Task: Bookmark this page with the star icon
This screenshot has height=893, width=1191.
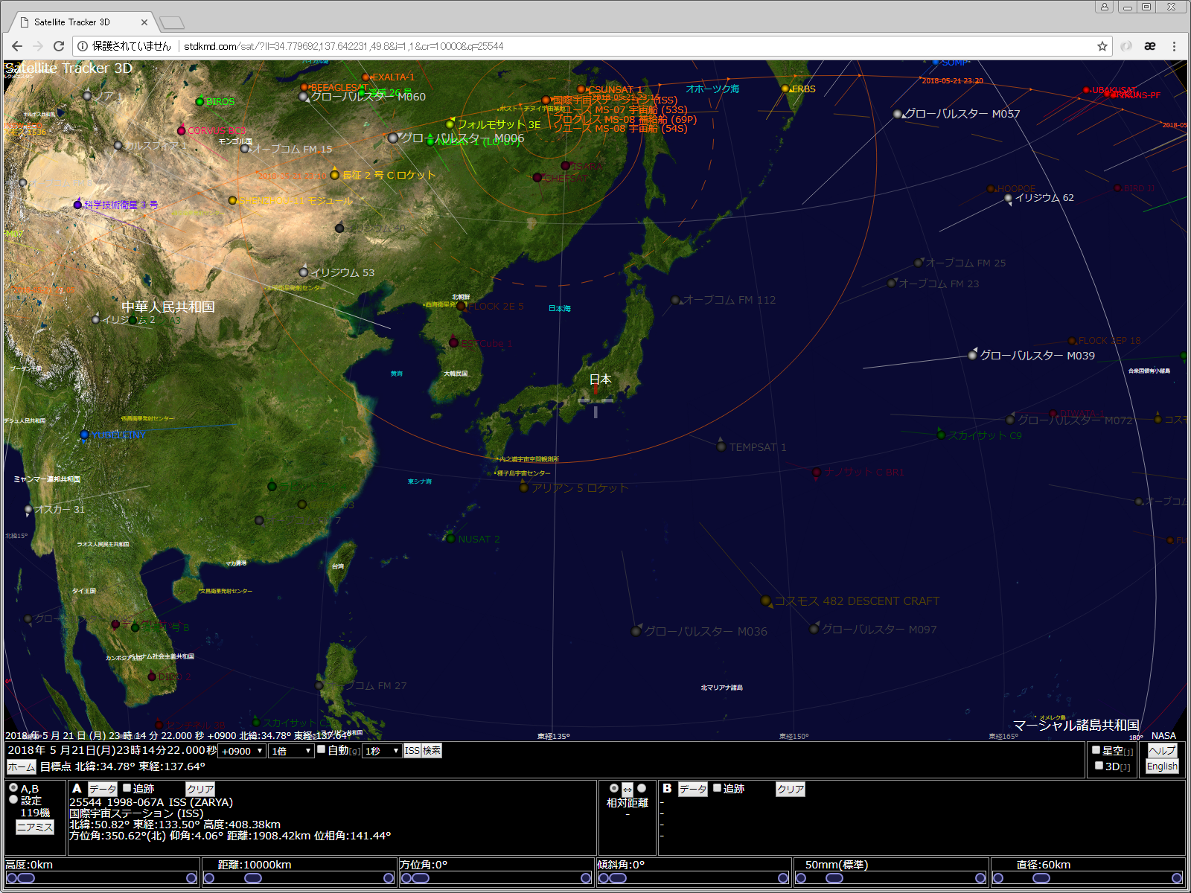Action: pos(1102,46)
